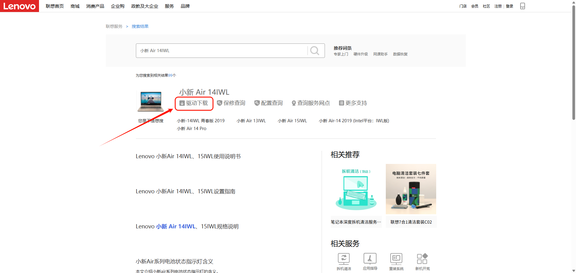The width and height of the screenshot is (576, 273).
Task: Click the 查询服务网点 location pin icon
Action: click(x=294, y=103)
